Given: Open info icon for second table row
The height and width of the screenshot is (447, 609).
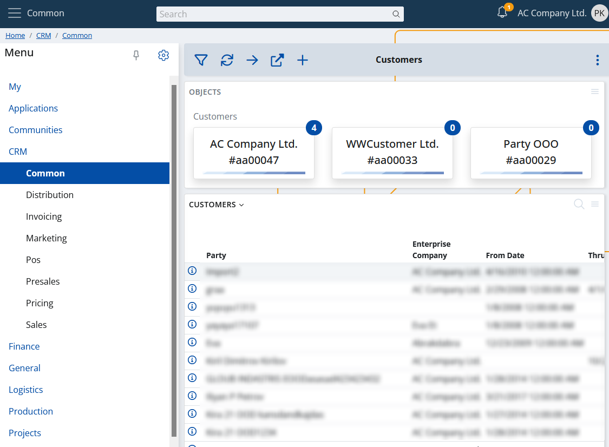Looking at the screenshot, I should click(192, 288).
